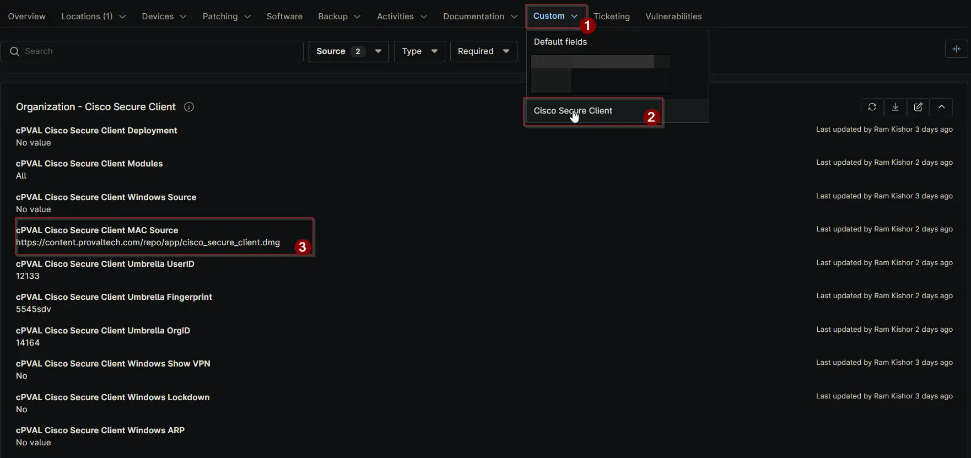
Task: Click the download icon in section header
Action: (895, 107)
